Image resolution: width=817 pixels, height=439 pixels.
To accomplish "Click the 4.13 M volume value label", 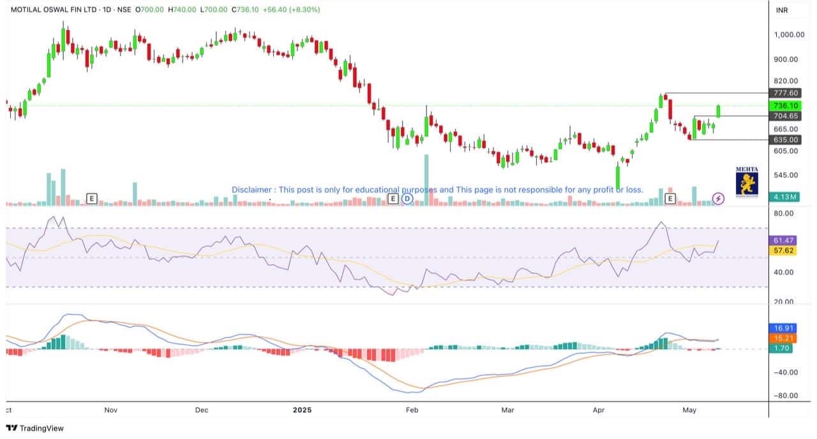I will pos(786,197).
